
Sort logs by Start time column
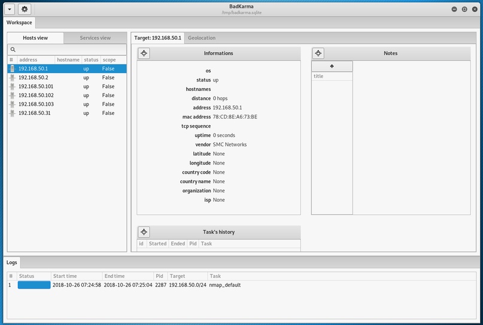75,276
